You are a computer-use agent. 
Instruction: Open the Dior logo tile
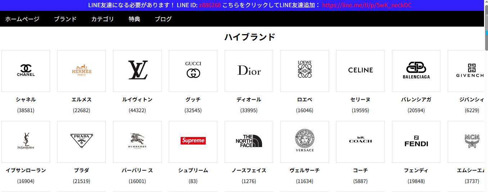[x=249, y=71]
